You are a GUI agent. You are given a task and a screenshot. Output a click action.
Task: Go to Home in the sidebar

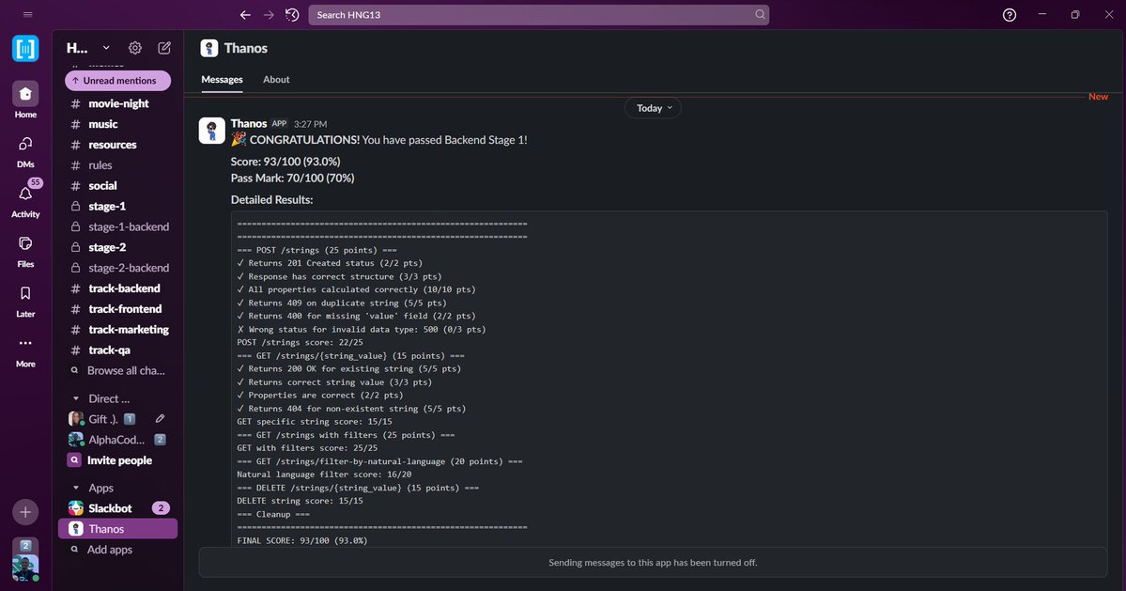click(25, 100)
